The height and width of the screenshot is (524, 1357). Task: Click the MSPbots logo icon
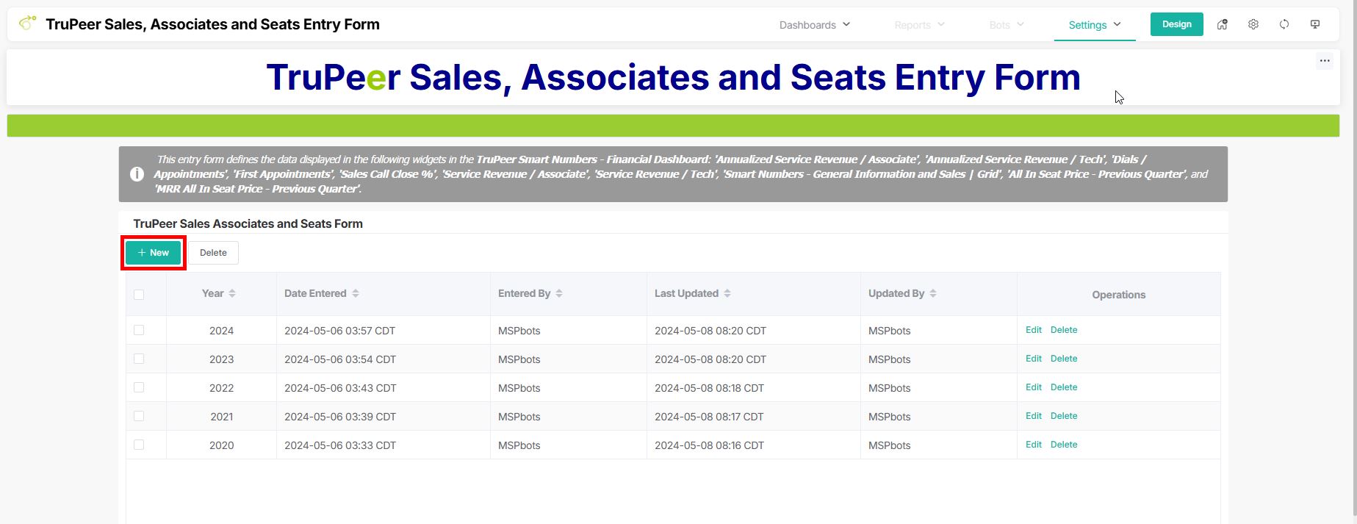pos(27,23)
